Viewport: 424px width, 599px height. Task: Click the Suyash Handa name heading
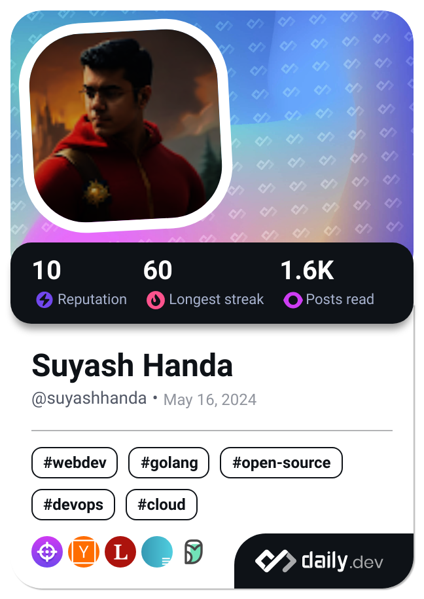[132, 366]
